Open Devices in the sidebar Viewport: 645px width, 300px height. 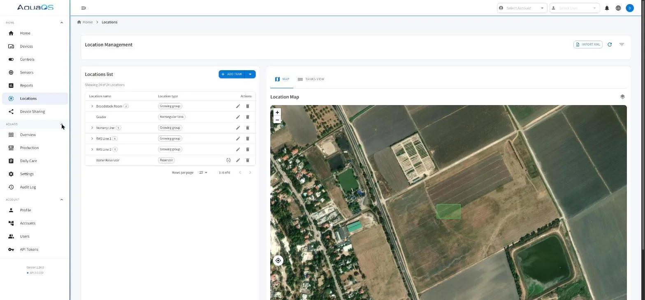pyautogui.click(x=35, y=46)
